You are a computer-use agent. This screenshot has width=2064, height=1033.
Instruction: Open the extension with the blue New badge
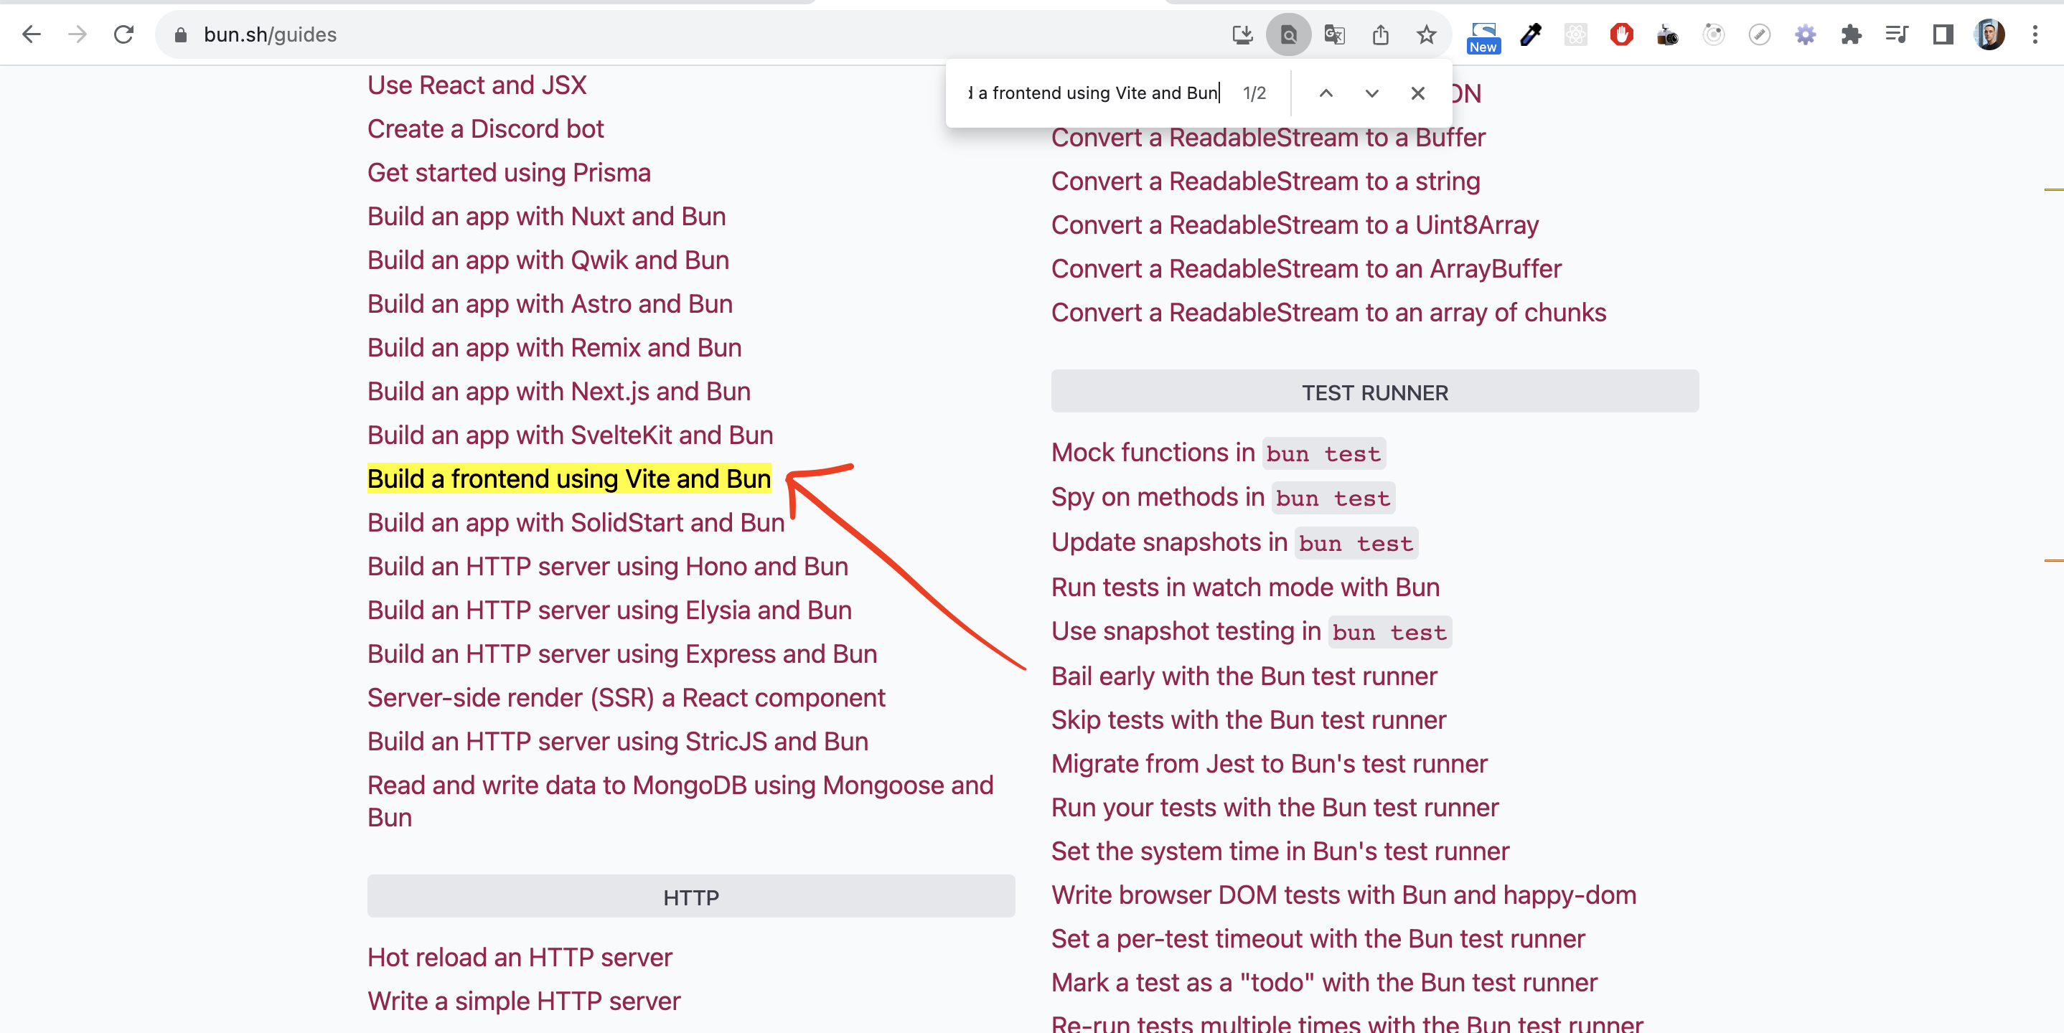click(1483, 37)
